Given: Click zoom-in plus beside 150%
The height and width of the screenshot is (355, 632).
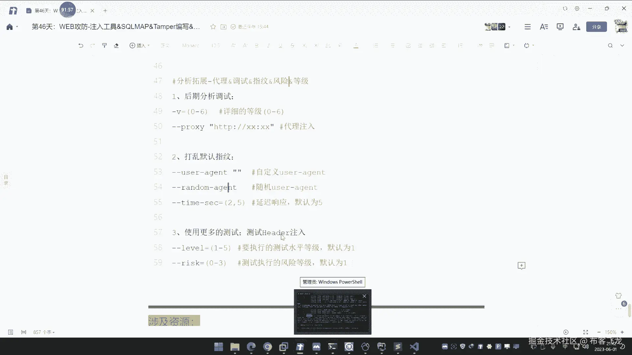Looking at the screenshot, I should point(622,332).
